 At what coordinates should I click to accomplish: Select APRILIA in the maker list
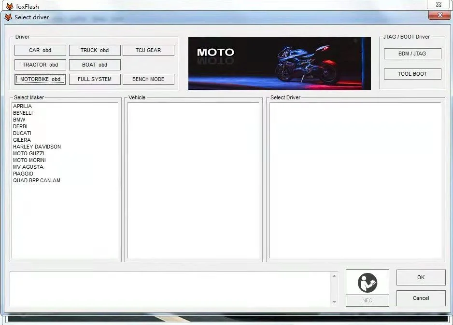coord(23,106)
